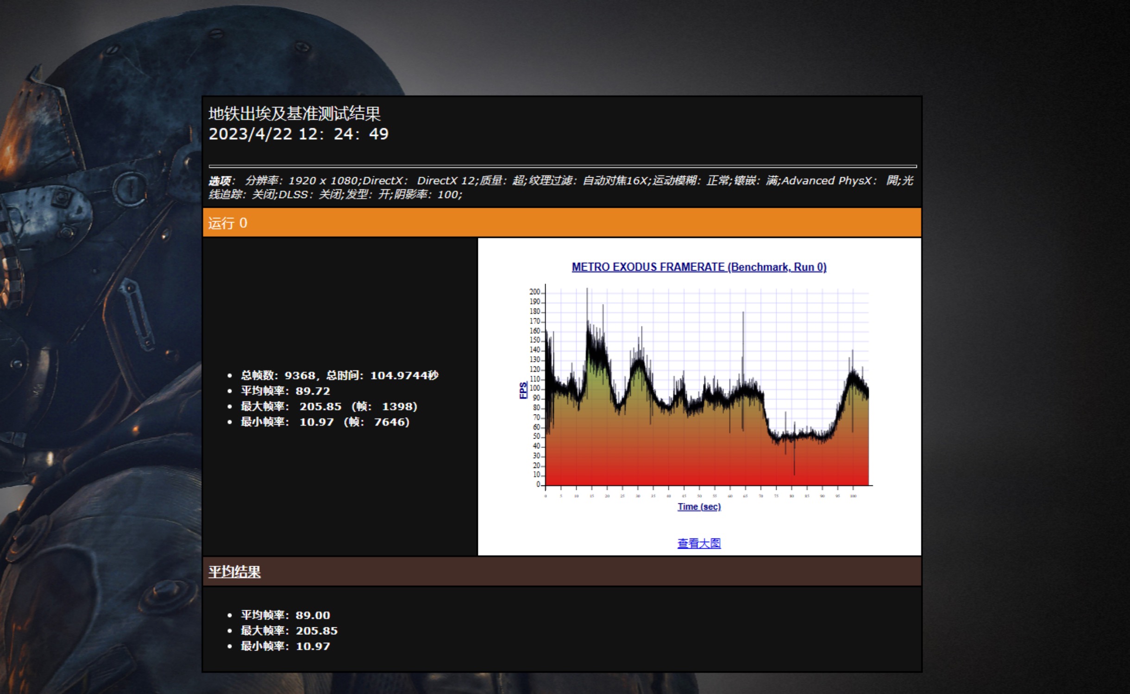Click the averaged 平均帧率 89.00 result
Image resolution: width=1130 pixels, height=694 pixels.
coord(285,615)
